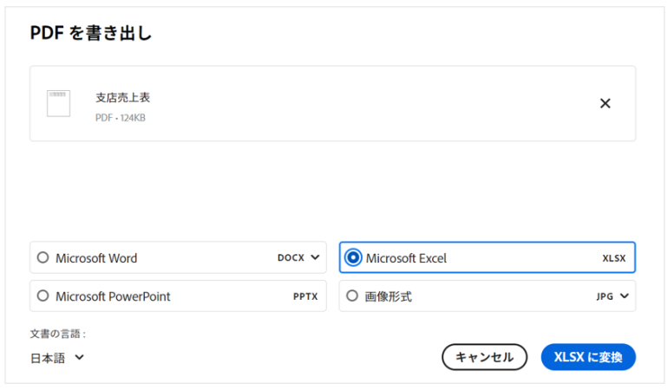
Task: Click the XLSX に変換 button
Action: [588, 357]
